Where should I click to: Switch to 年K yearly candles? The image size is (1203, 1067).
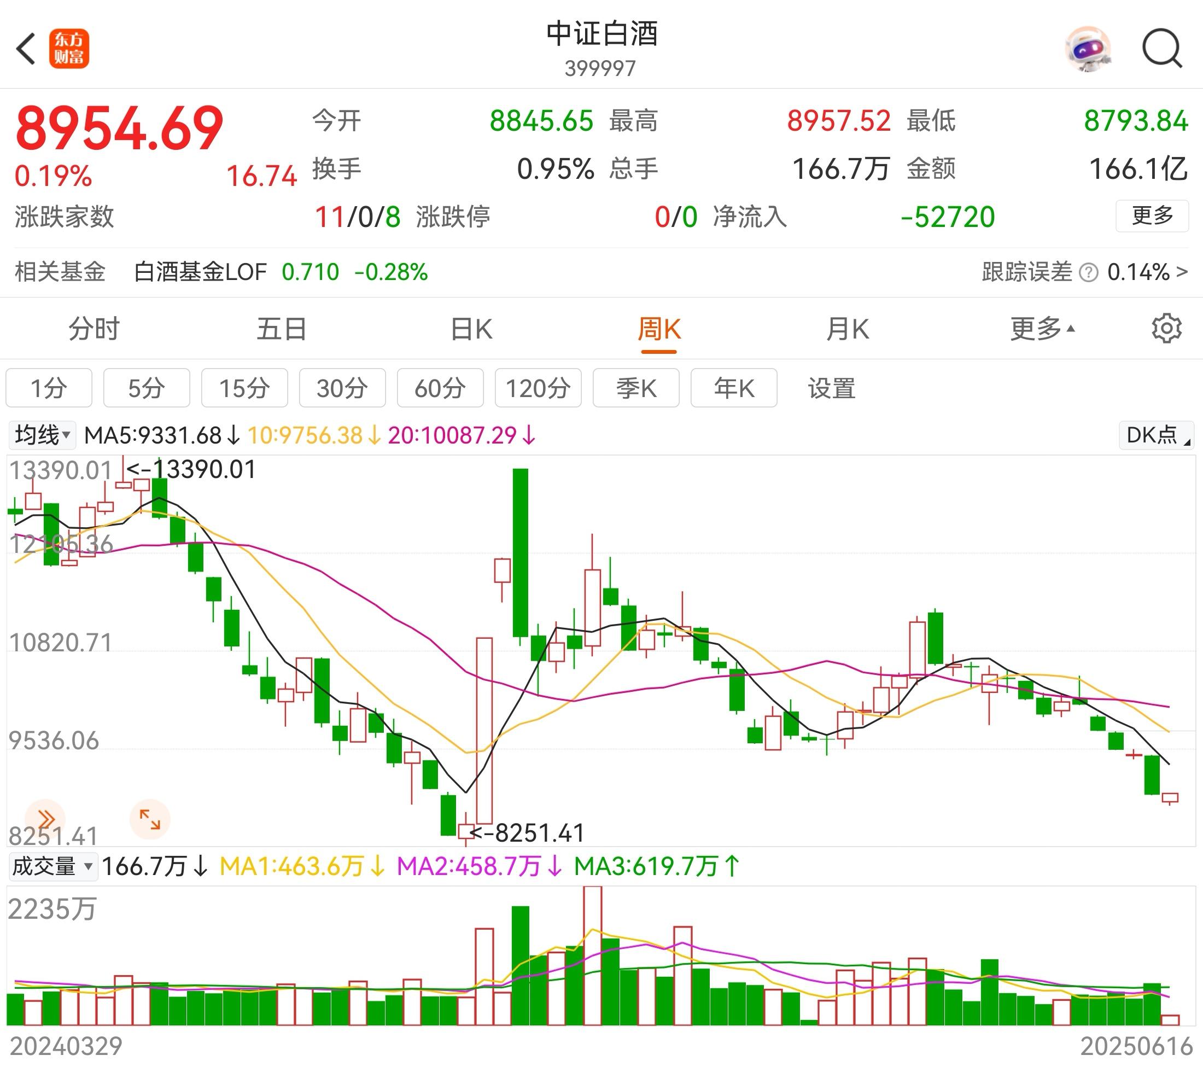(x=734, y=388)
